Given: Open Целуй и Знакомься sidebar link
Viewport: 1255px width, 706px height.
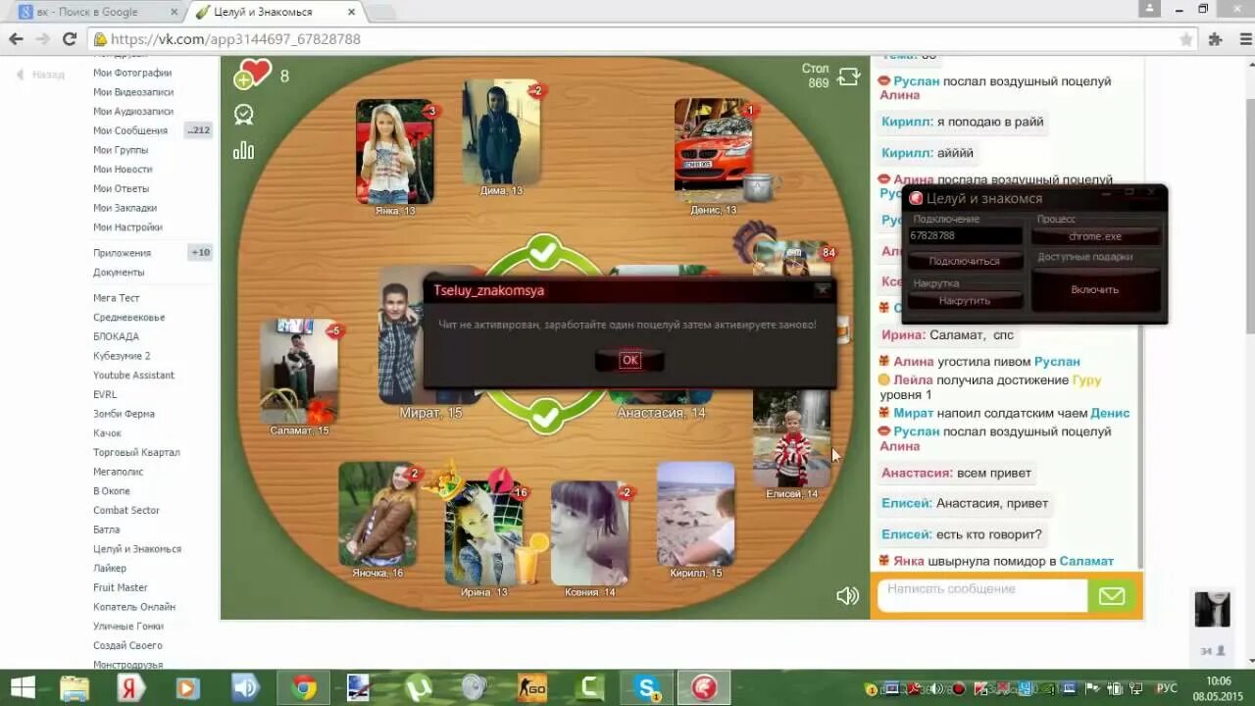Looking at the screenshot, I should (137, 549).
